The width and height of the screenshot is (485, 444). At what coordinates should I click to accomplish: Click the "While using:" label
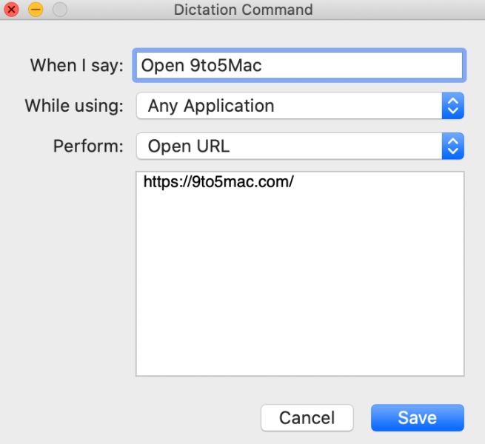74,106
